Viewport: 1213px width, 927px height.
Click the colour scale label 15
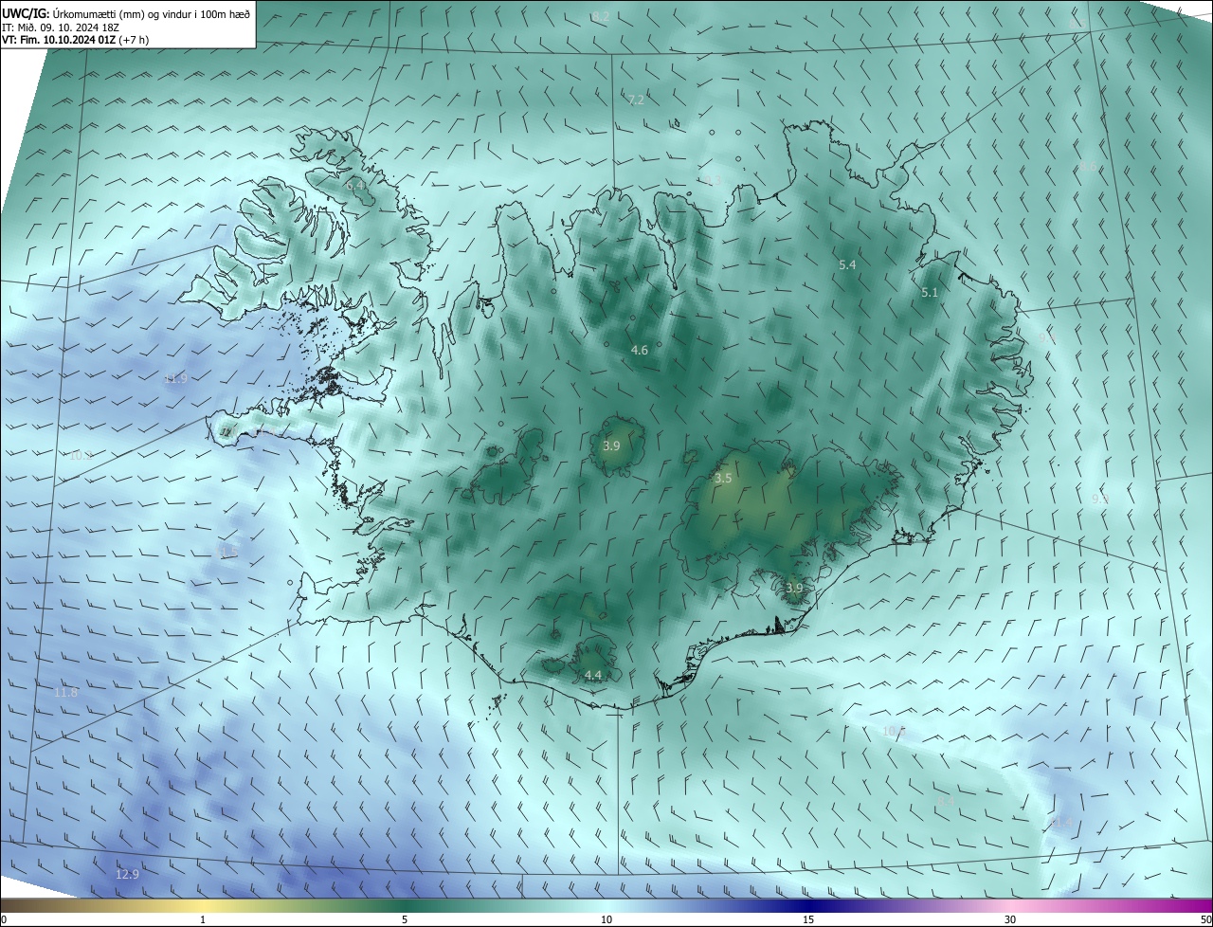(x=808, y=919)
